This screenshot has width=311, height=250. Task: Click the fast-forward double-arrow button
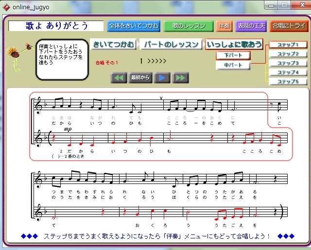pos(180,78)
